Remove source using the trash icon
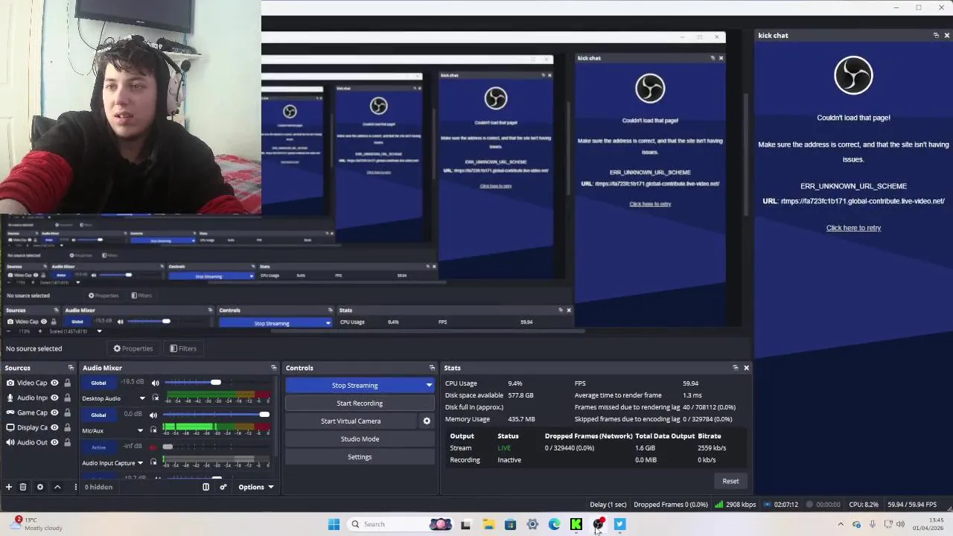This screenshot has width=953, height=536. [x=23, y=487]
